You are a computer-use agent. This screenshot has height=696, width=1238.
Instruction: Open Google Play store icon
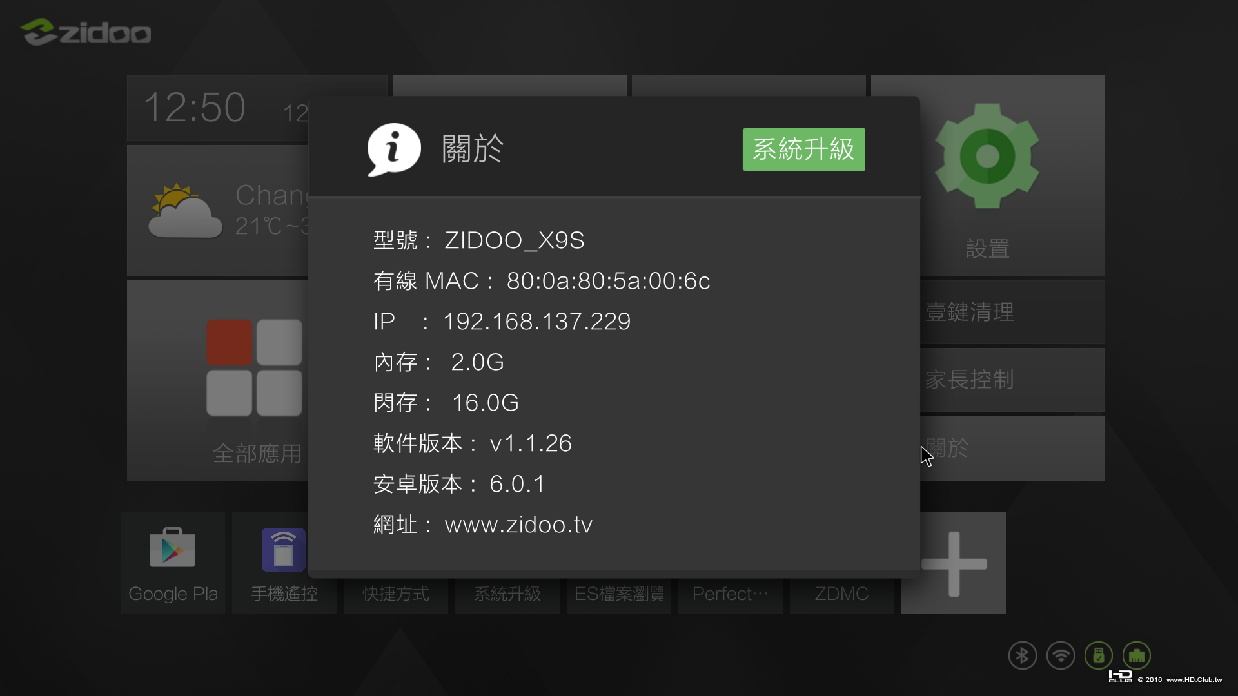pyautogui.click(x=173, y=563)
